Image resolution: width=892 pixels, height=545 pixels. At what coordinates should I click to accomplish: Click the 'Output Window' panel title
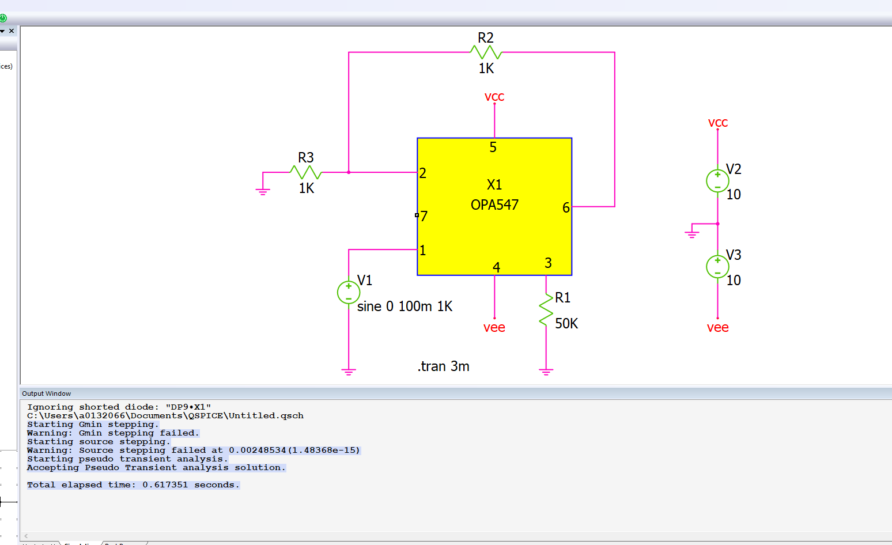point(46,393)
